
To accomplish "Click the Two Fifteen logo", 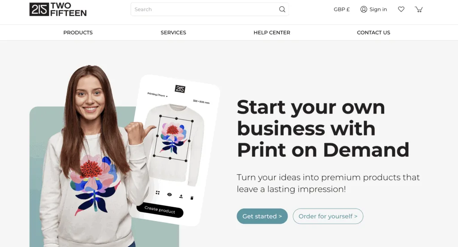I will (x=58, y=9).
